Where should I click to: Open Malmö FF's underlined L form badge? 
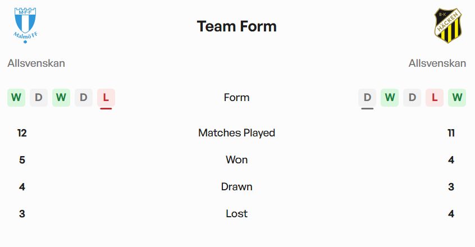pos(106,98)
